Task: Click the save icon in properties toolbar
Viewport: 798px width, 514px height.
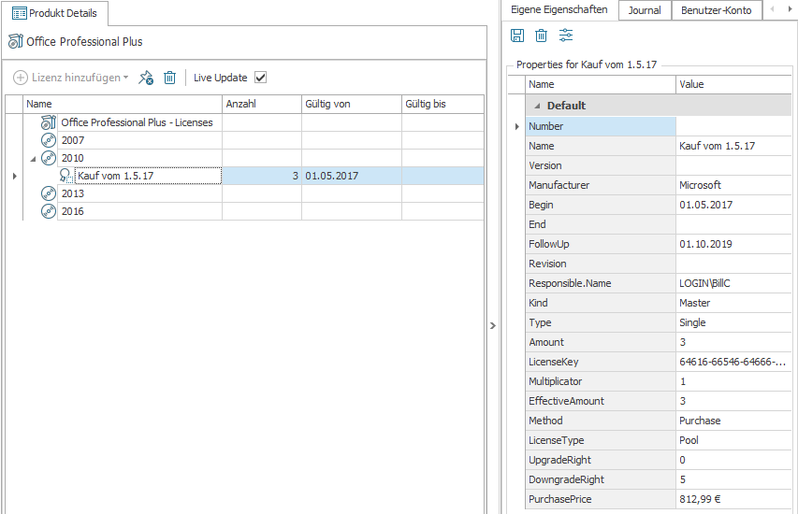Action: pos(516,36)
